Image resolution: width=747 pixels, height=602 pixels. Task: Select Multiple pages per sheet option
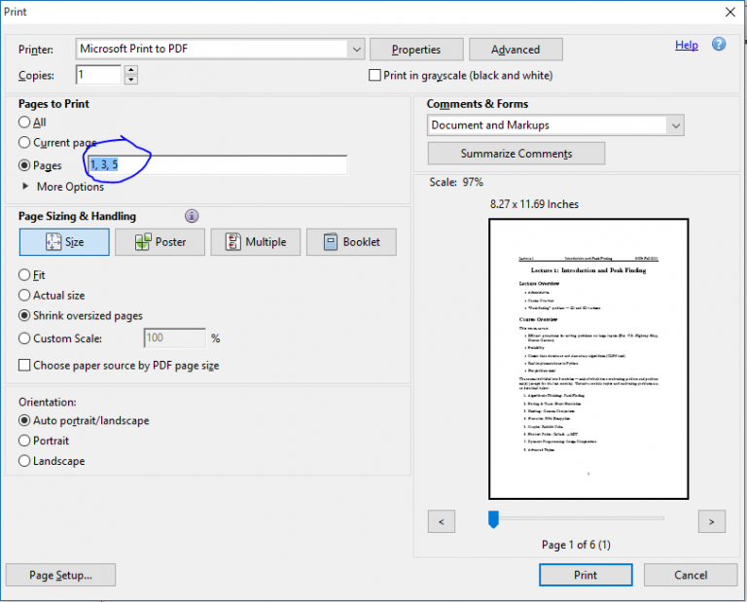click(x=255, y=242)
